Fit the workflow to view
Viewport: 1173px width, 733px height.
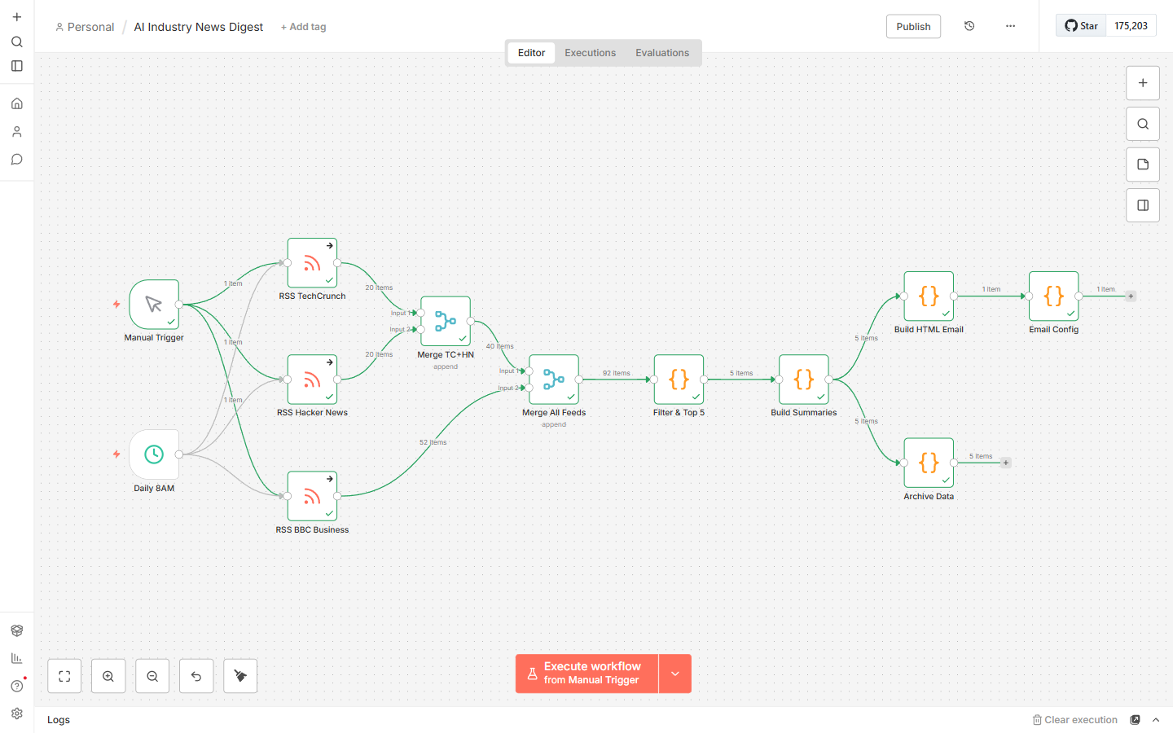click(64, 675)
